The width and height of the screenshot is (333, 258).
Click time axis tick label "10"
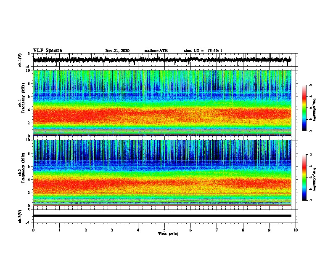tap(296, 230)
